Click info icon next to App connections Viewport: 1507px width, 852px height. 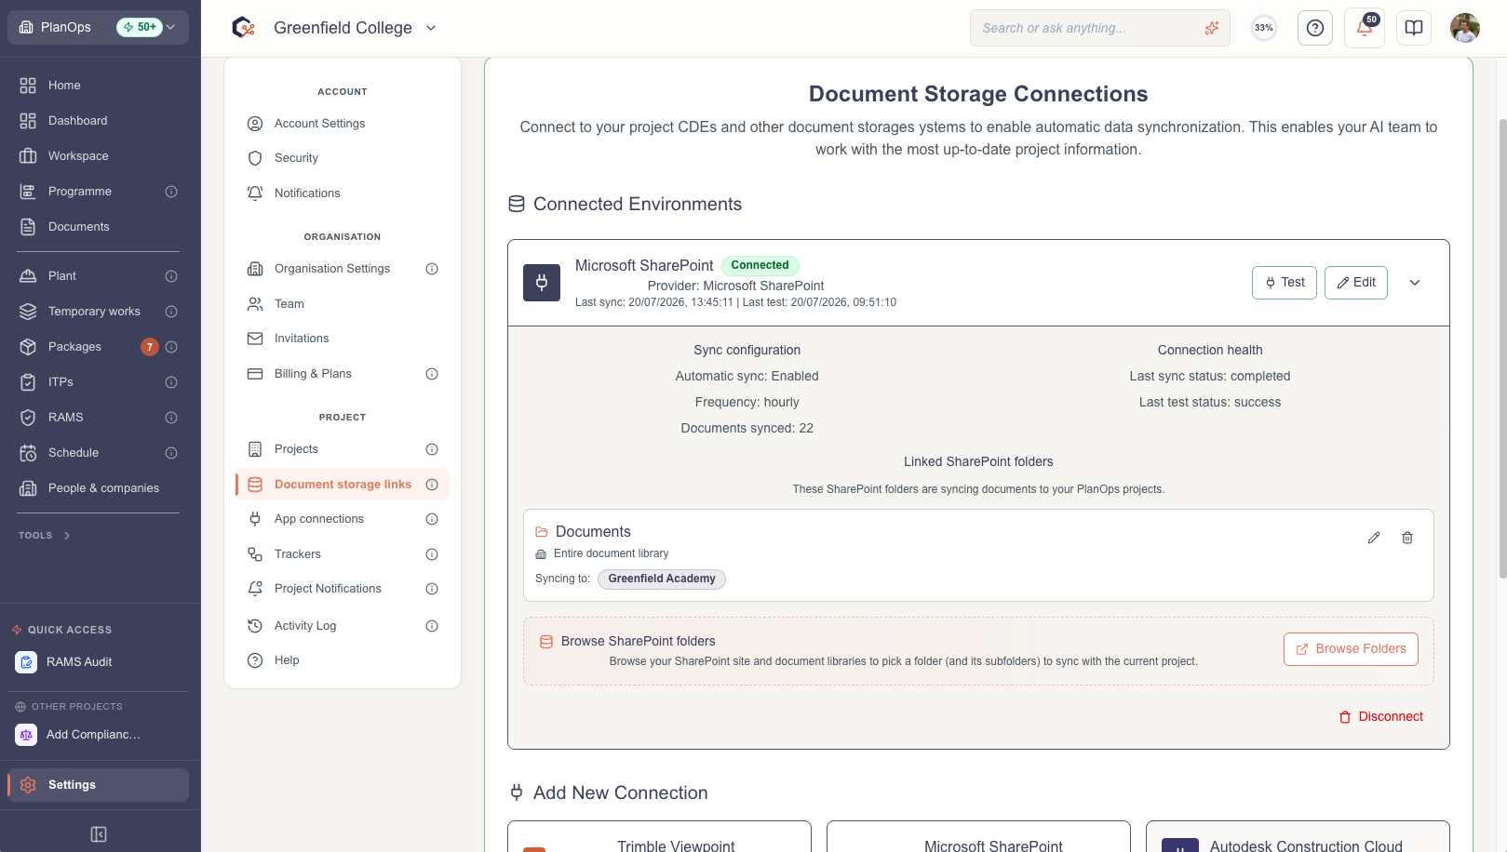[432, 519]
